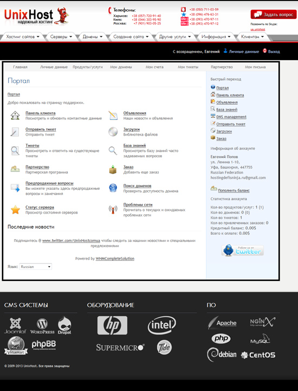Open the Мои тикеты tab
This screenshot has width=298, height=391.
188,67
